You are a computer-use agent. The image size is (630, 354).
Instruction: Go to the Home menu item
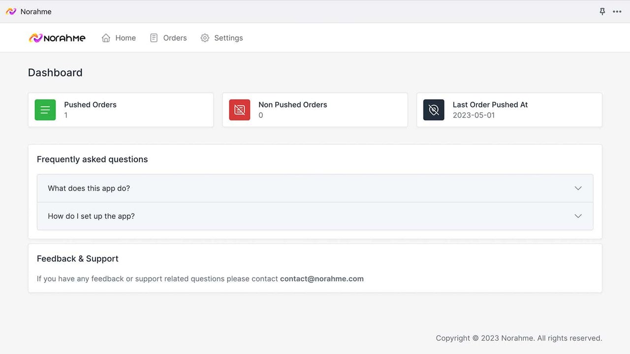119,38
